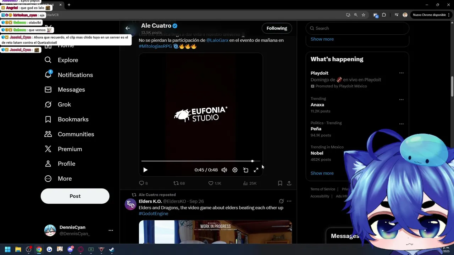
Task: Open Communities in the sidebar
Action: [x=69, y=135]
